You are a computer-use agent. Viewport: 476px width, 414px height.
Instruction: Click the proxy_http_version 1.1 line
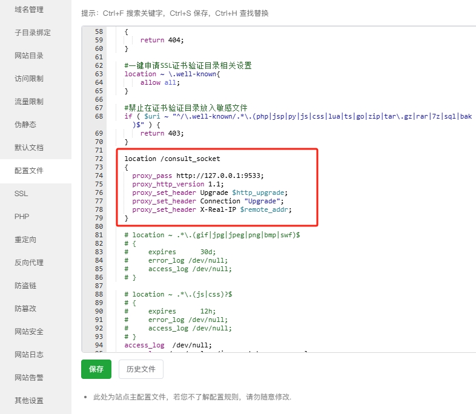point(178,184)
